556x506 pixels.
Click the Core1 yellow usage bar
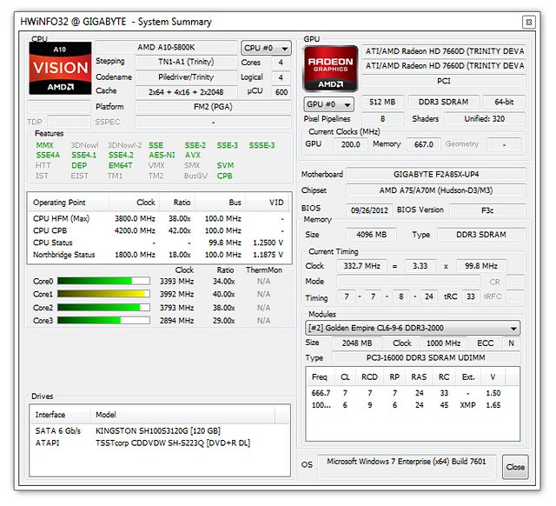103,294
